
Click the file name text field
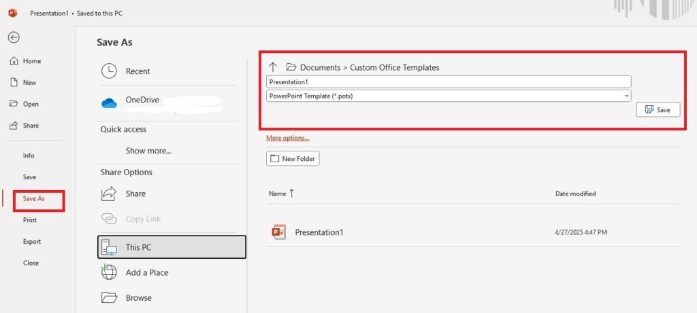click(x=449, y=81)
